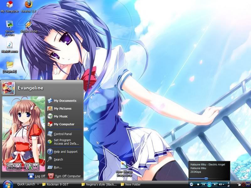
Task: Launch the FireFox 3.1 desktop shortcut
Action: tap(29, 7)
